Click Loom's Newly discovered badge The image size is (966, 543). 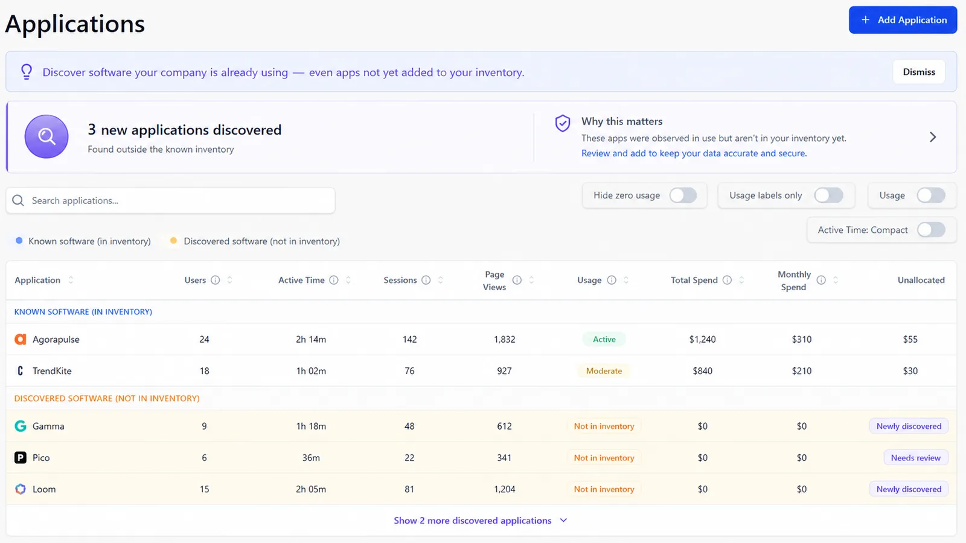[909, 489]
